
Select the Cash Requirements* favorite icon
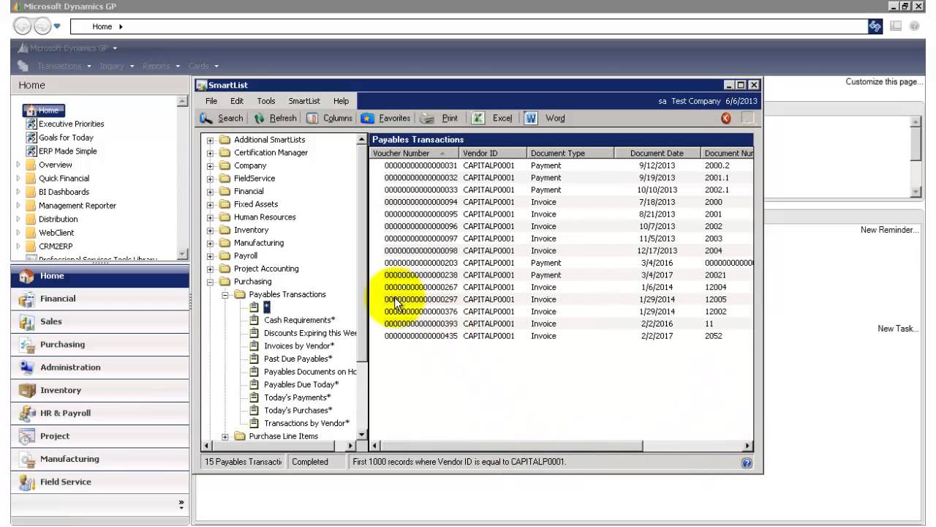pyautogui.click(x=254, y=320)
